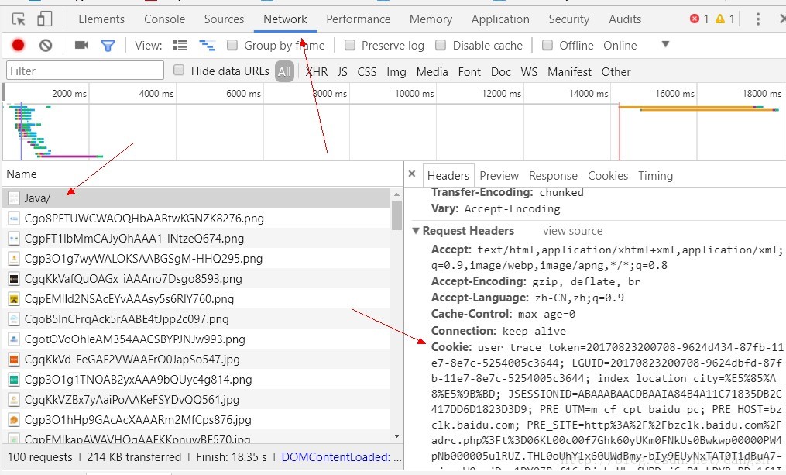Viewport: 786px width, 475px height.
Task: Filter requests by WS
Action: [529, 72]
